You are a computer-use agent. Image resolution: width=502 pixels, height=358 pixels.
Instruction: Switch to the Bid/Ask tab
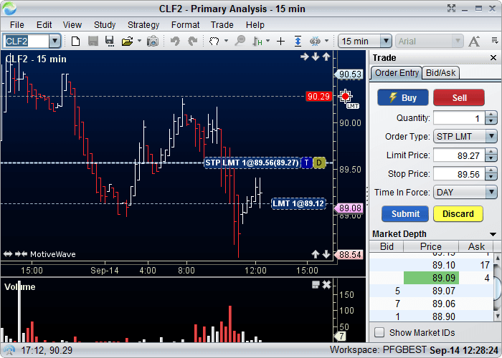point(440,73)
